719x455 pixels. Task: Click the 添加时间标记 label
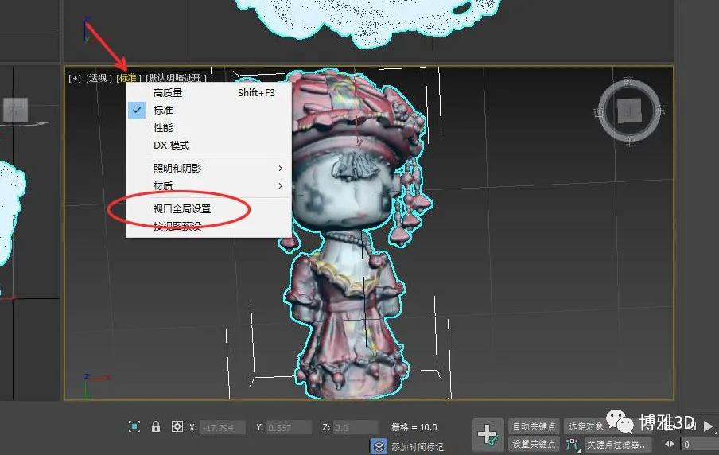[x=418, y=447]
